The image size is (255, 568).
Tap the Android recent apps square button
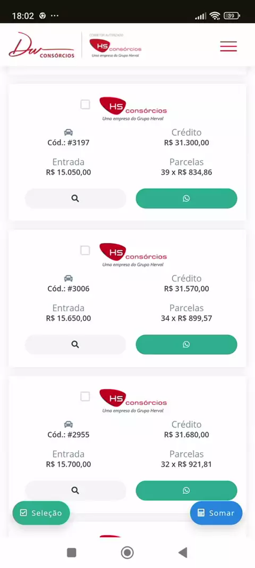click(72, 553)
